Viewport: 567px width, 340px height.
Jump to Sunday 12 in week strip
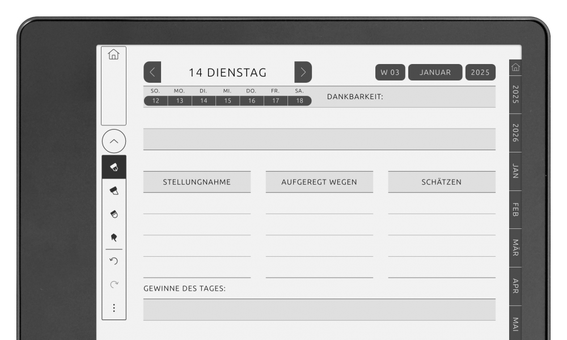155,101
